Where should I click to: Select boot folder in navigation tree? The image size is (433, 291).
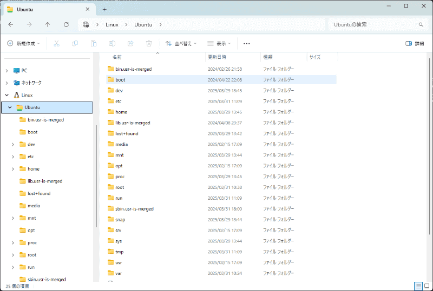point(29,132)
